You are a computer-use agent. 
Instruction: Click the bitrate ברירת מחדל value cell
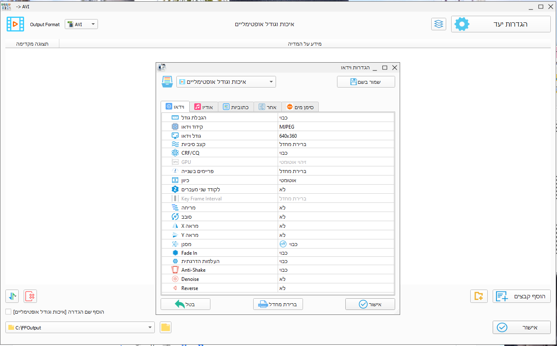click(336, 144)
